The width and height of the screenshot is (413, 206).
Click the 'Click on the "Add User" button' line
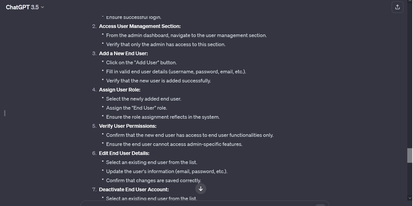click(141, 63)
